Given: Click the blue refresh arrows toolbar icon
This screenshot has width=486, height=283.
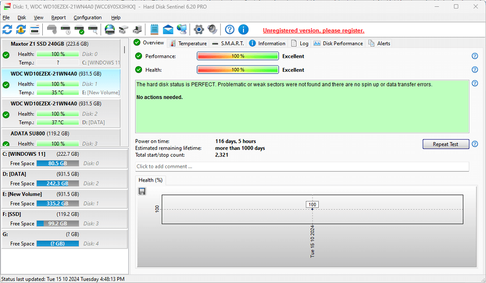Looking at the screenshot, I should click(7, 30).
